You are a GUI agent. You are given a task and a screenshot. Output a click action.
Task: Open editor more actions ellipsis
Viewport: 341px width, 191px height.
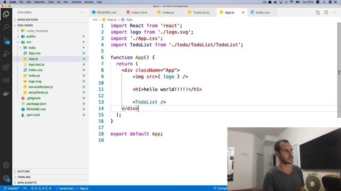334,12
